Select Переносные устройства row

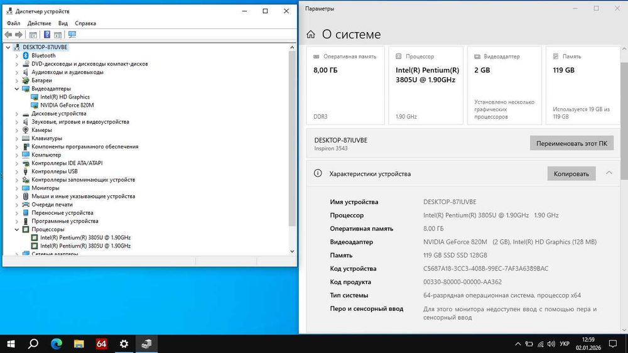(62, 213)
